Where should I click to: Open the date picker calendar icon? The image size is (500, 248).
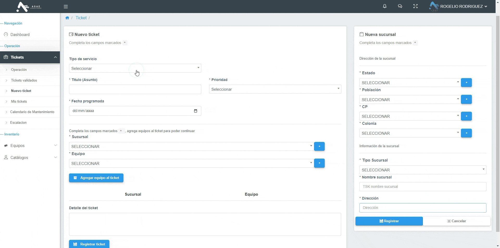(196, 111)
